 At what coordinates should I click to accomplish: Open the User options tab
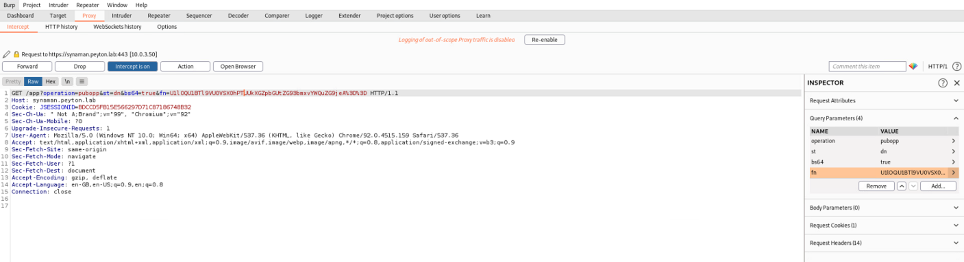445,16
